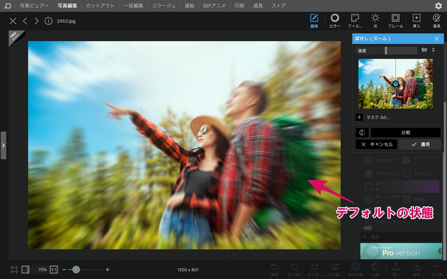Switch to the 印刷 print tab
The image size is (447, 279).
240,6
